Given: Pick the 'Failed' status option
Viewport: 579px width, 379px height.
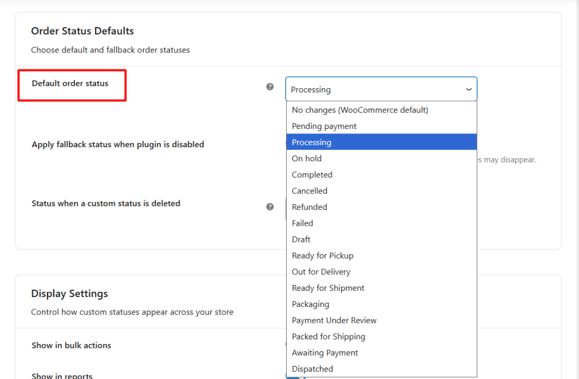Looking at the screenshot, I should 303,223.
